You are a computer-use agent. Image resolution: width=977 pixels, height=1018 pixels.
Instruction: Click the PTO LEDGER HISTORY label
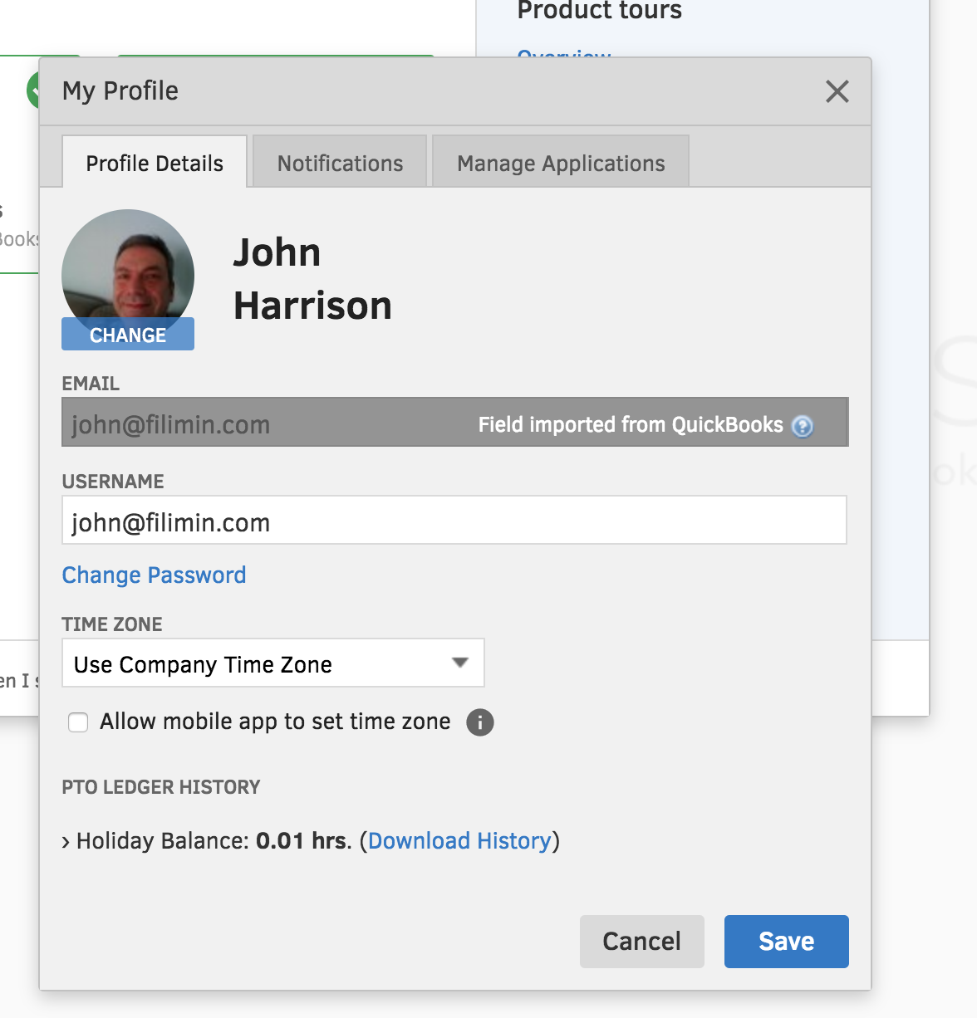coord(161,787)
